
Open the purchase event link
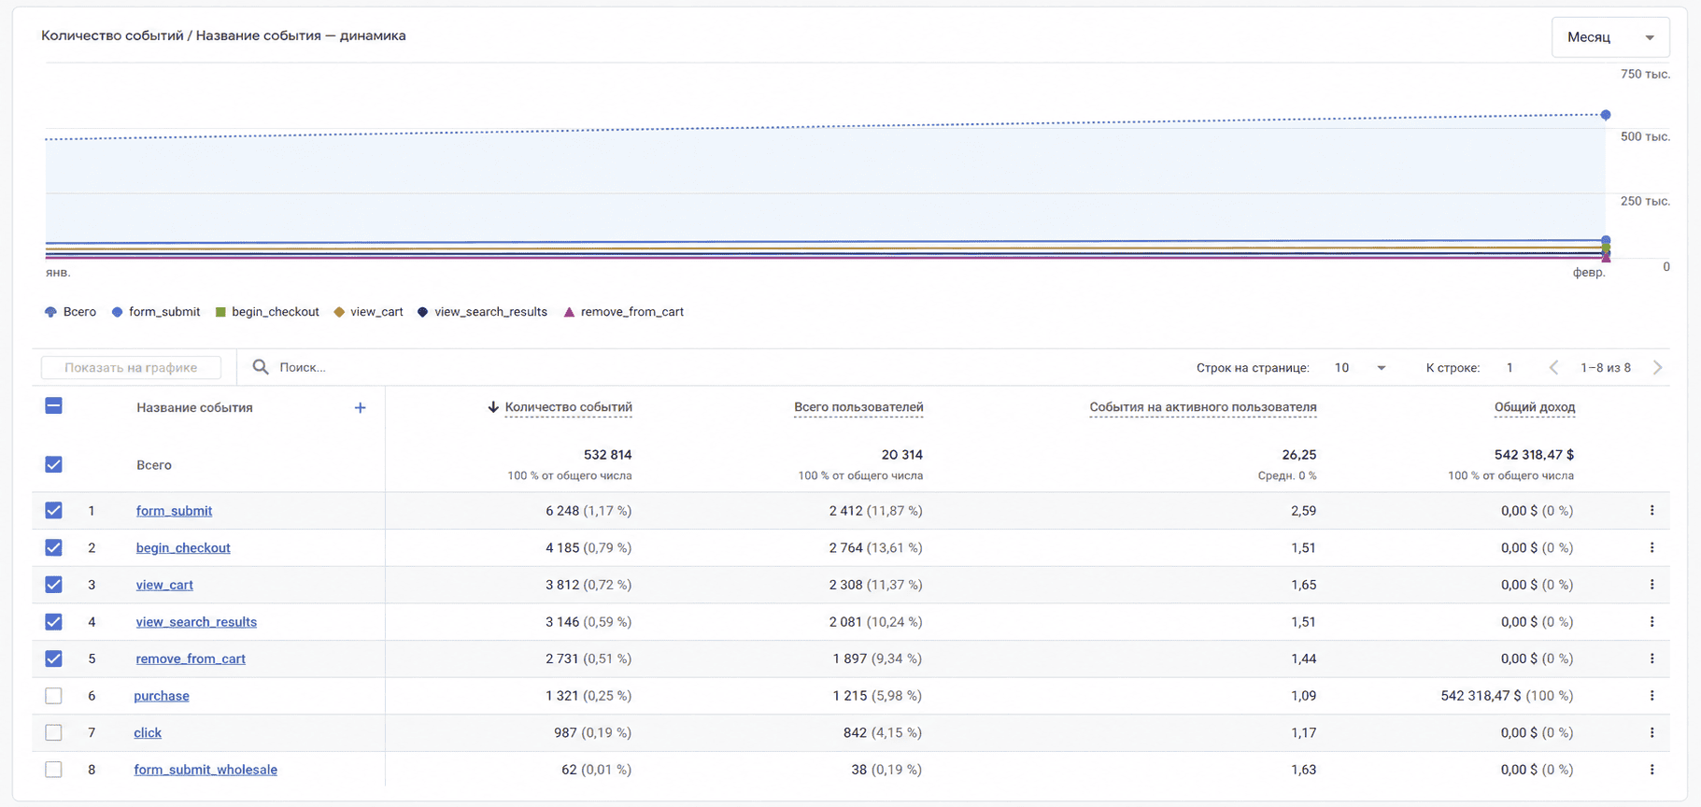click(x=162, y=696)
